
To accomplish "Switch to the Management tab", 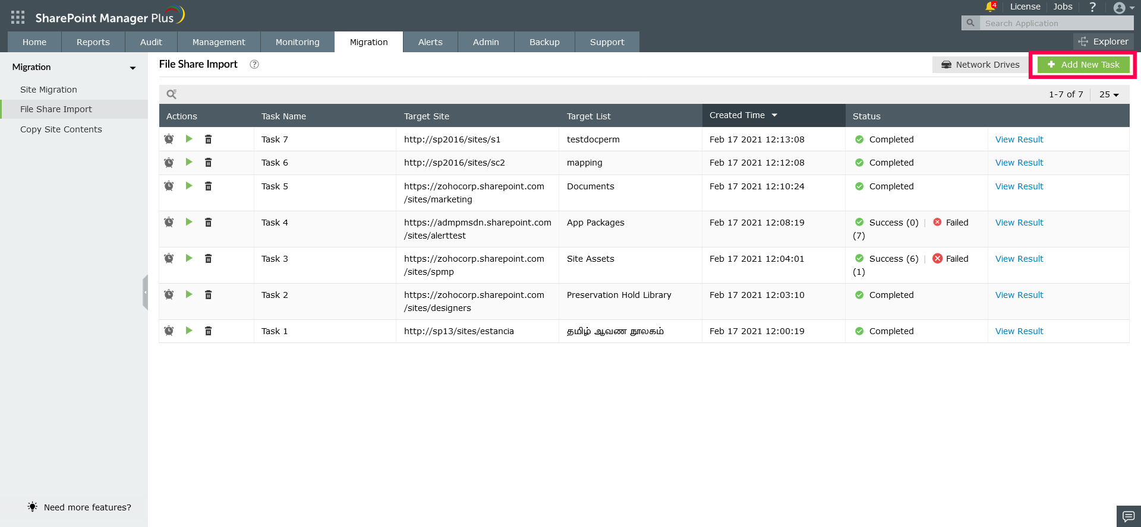I will [219, 42].
